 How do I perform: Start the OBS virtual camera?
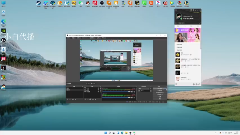click(160, 93)
